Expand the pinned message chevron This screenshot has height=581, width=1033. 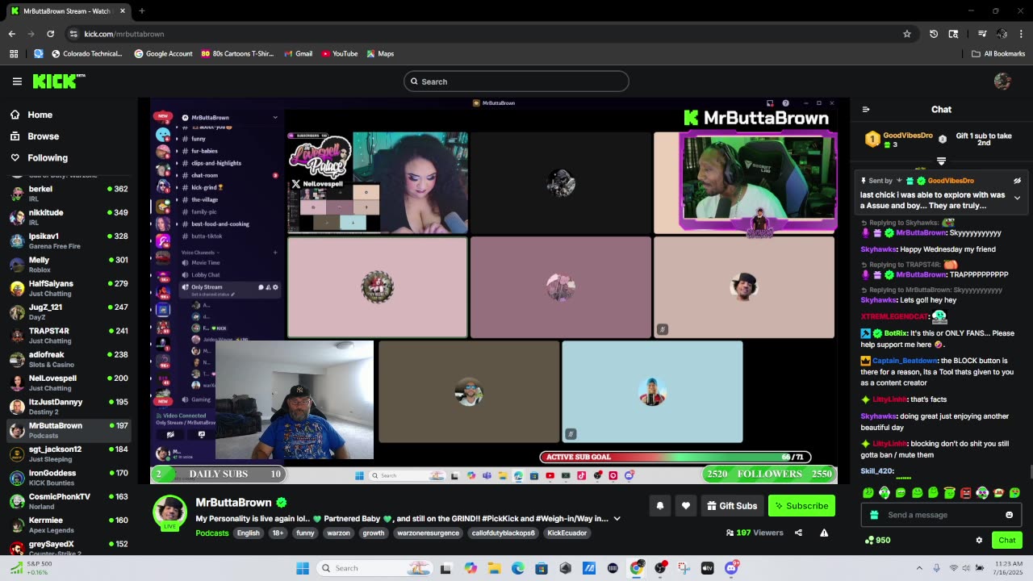(1017, 198)
